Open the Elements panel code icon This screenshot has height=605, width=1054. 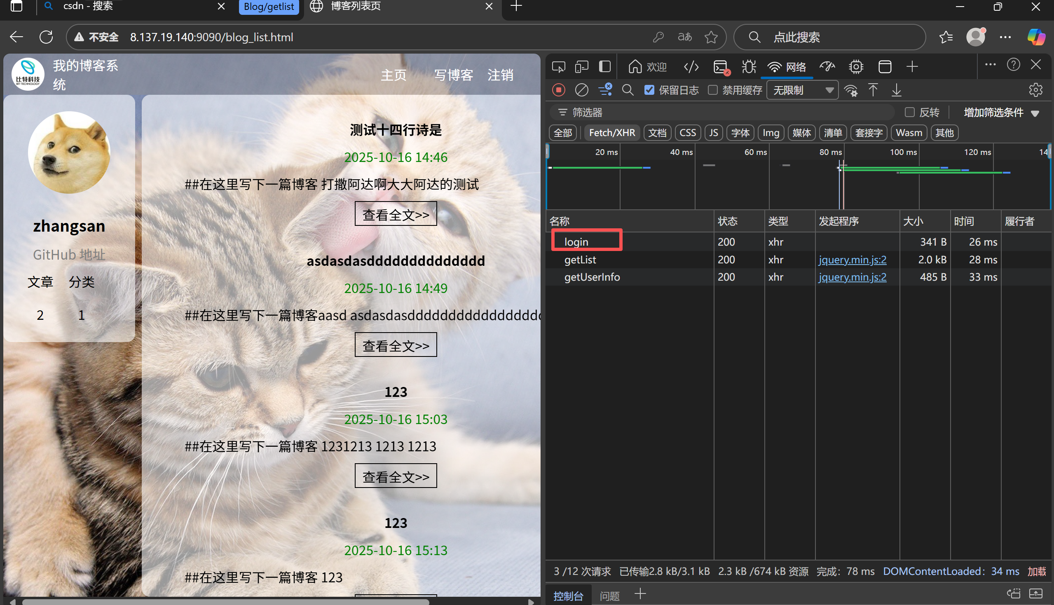click(x=691, y=67)
